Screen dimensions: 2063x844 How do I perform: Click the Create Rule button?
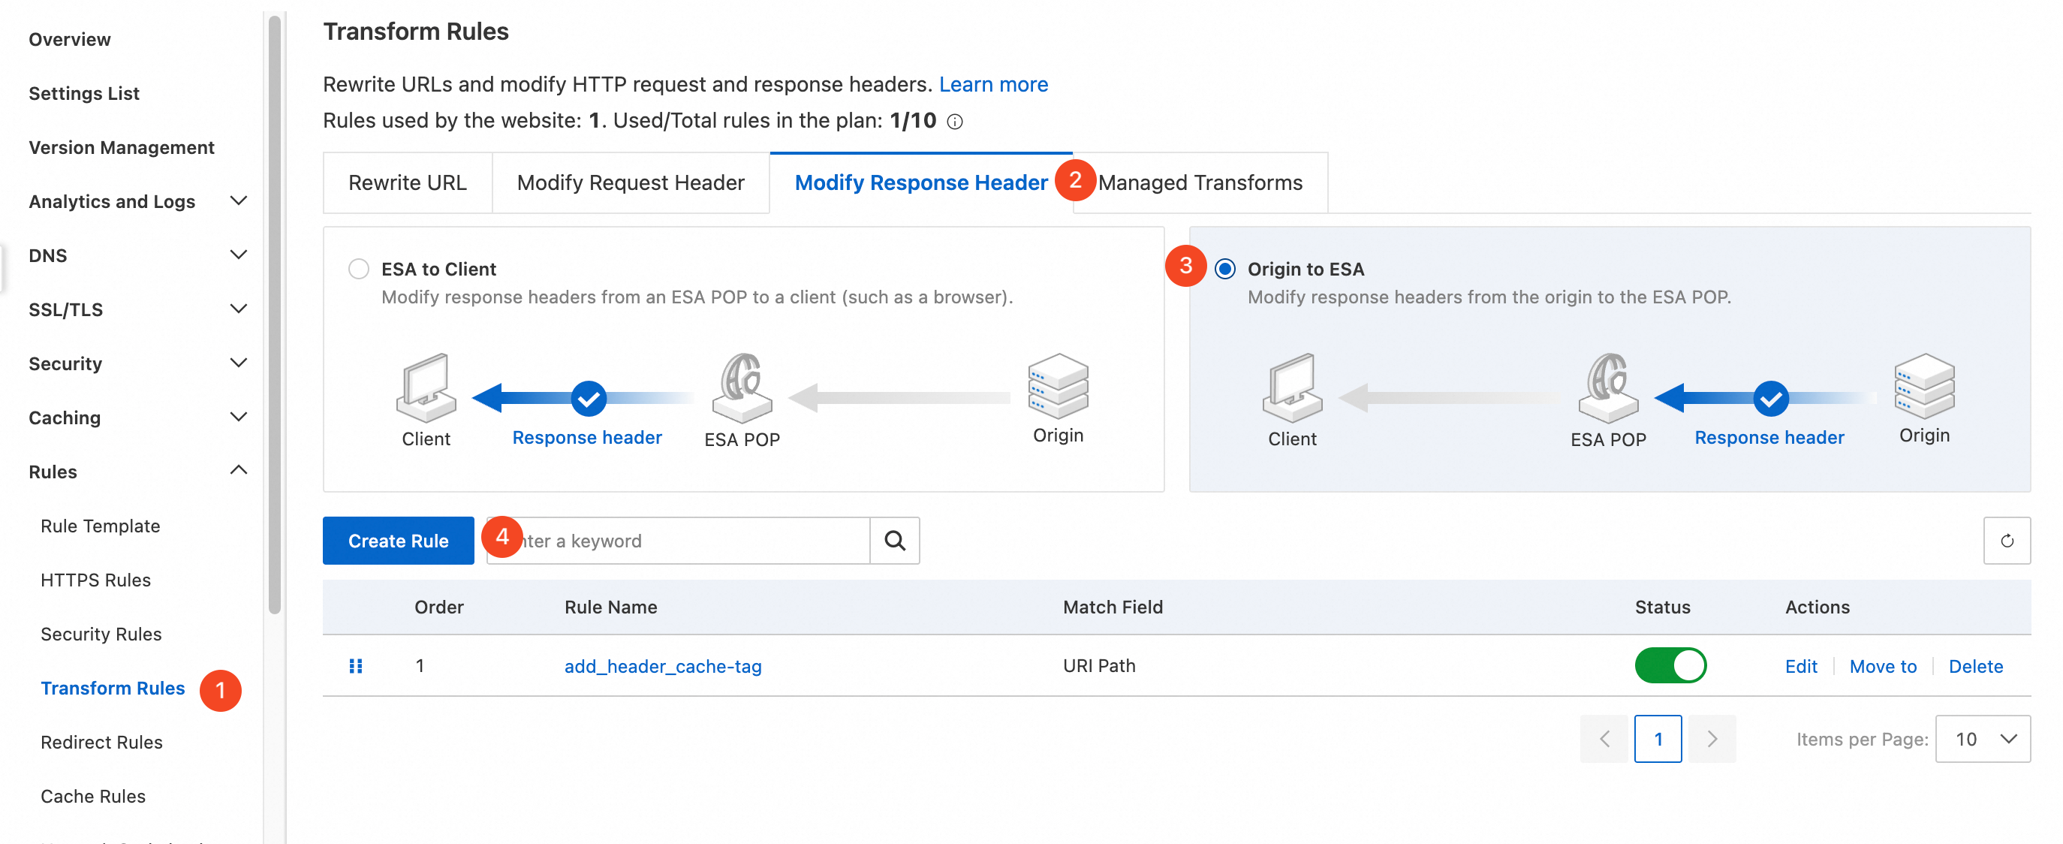(x=398, y=541)
